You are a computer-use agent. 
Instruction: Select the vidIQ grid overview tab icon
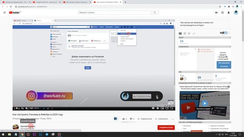180,33
